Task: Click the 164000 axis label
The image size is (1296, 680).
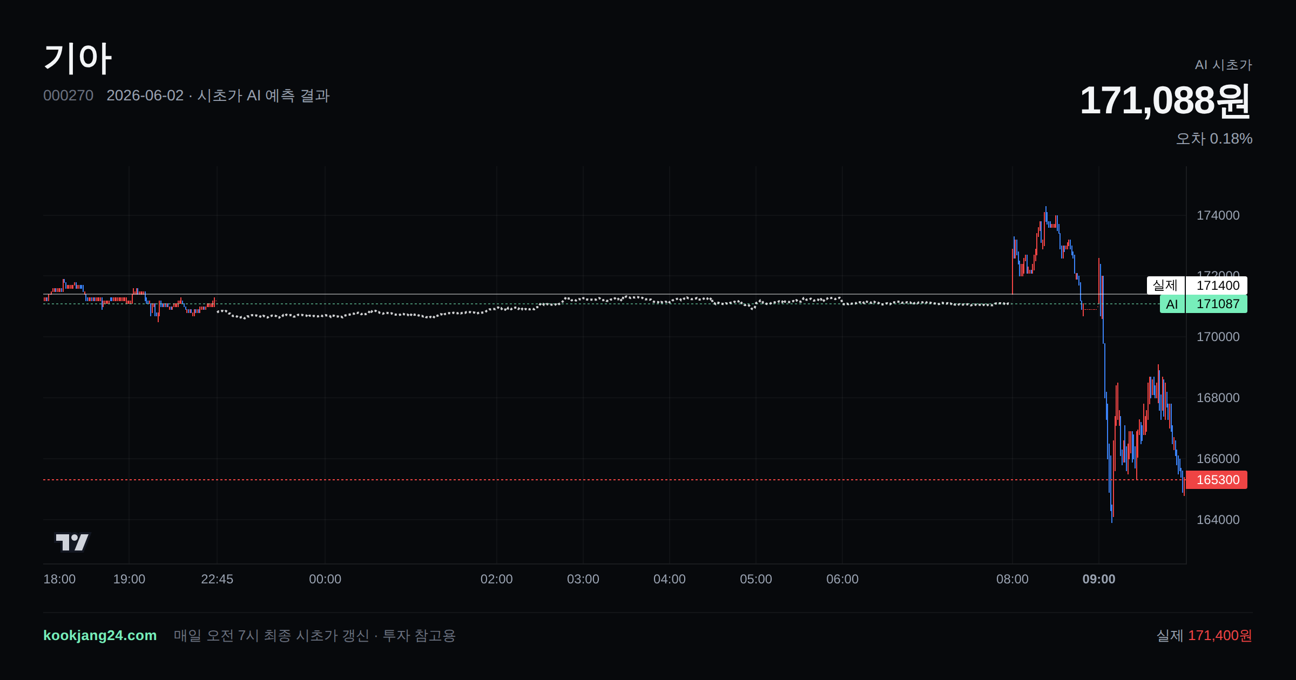Action: click(1218, 520)
